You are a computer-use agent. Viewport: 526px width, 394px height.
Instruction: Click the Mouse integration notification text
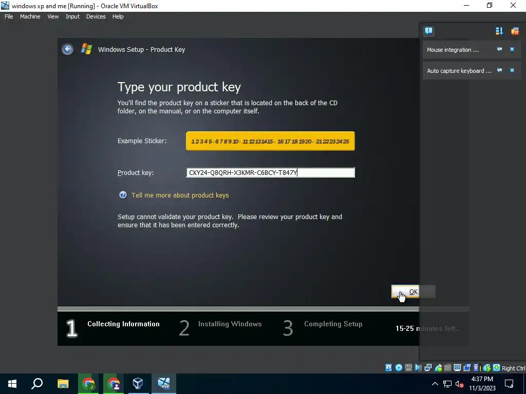[453, 50]
